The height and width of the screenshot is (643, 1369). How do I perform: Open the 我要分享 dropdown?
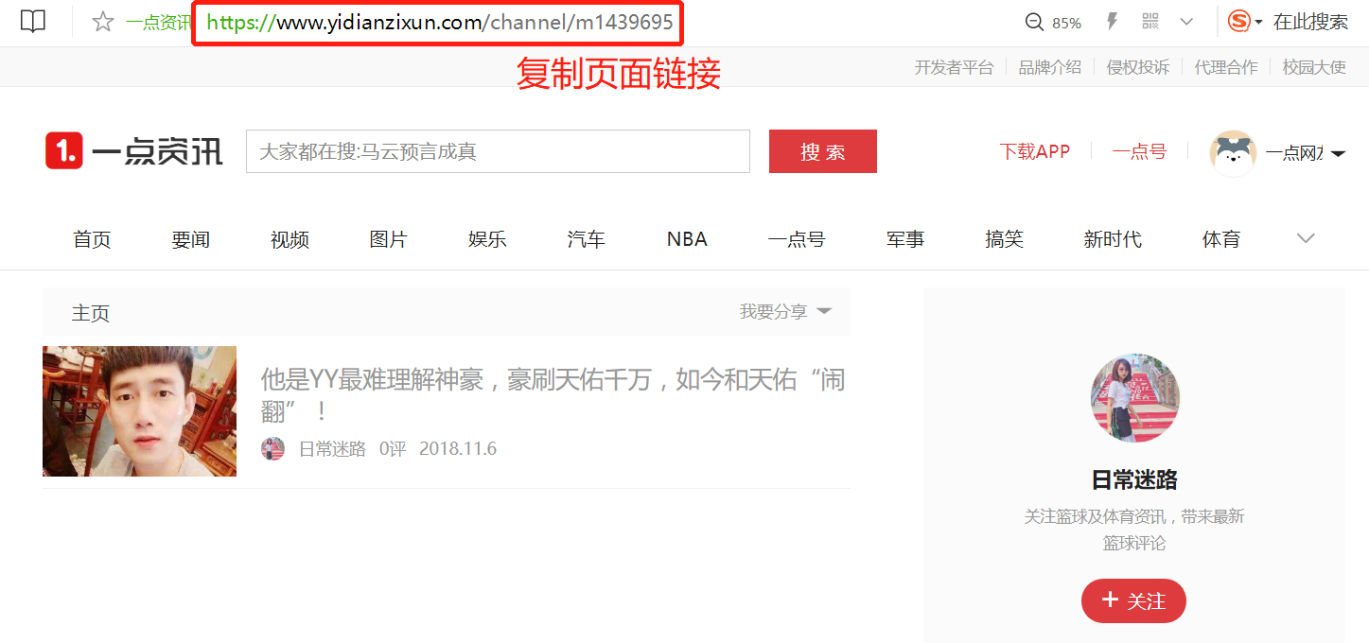[x=785, y=311]
